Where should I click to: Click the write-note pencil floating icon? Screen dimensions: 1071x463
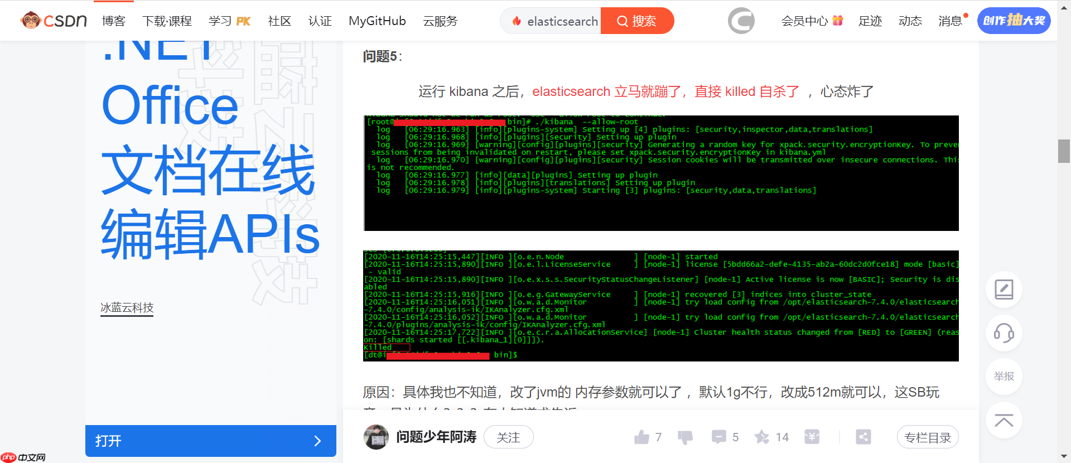coord(1004,290)
